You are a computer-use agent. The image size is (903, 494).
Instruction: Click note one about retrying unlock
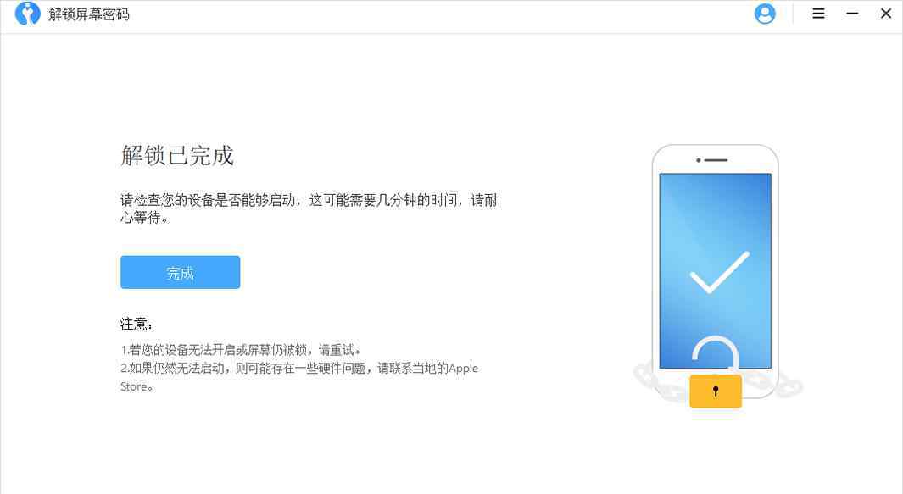241,349
